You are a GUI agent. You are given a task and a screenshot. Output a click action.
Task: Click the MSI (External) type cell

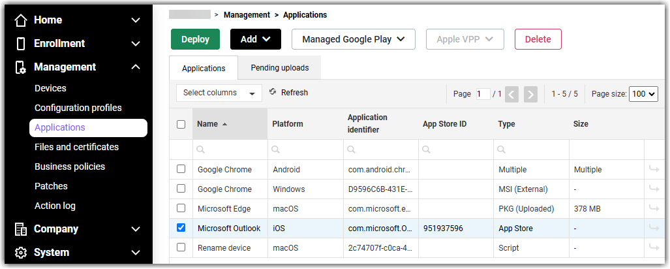(x=531, y=189)
